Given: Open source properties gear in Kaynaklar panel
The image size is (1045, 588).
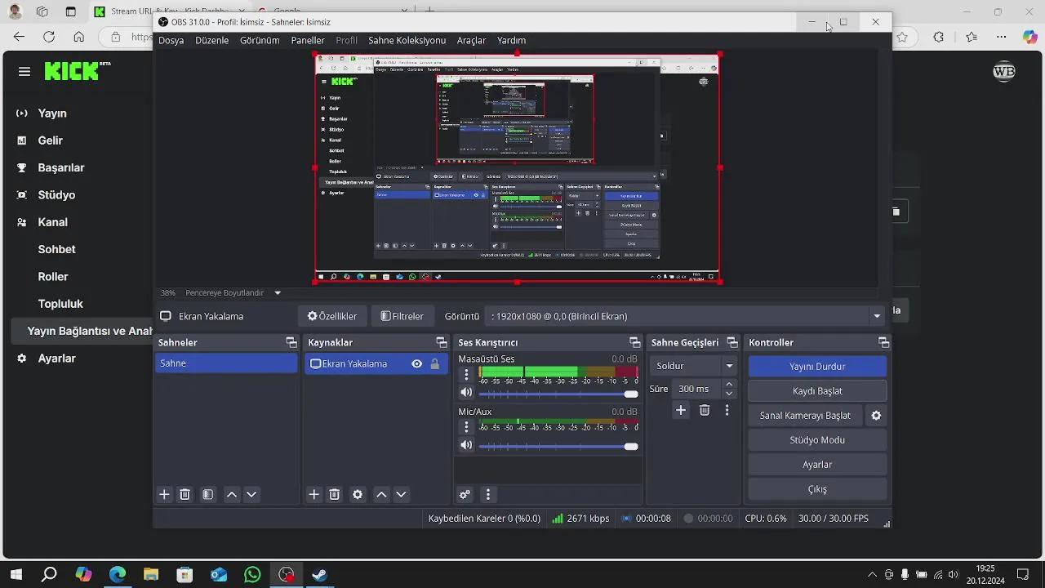Looking at the screenshot, I should [358, 494].
